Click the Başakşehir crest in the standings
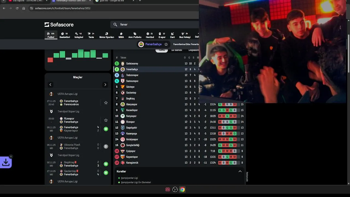The image size is (350, 197). coord(123,128)
